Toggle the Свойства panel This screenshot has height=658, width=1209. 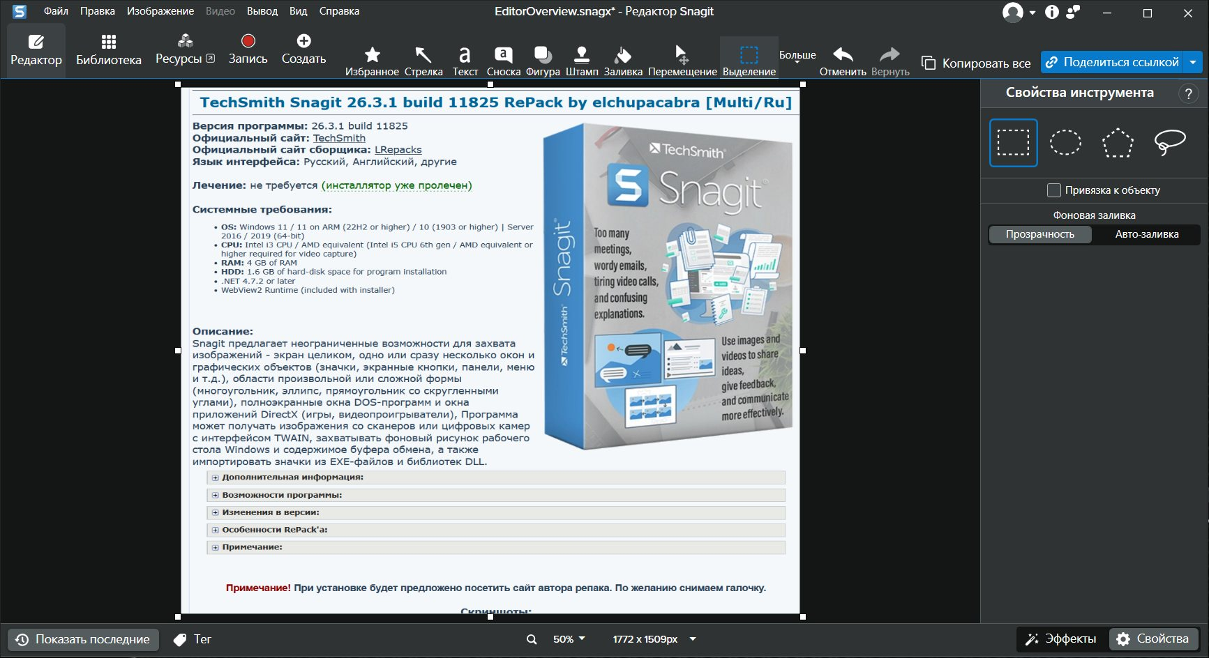coord(1154,639)
